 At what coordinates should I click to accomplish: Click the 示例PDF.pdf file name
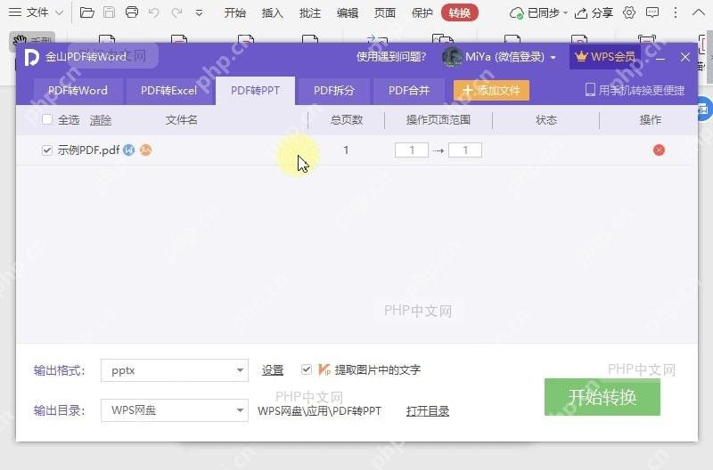tap(88, 150)
